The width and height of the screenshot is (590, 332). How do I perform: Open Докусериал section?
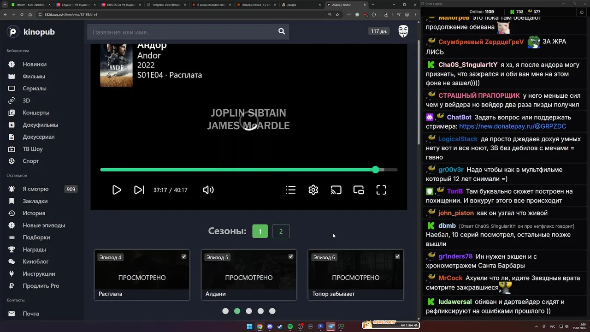click(x=38, y=137)
